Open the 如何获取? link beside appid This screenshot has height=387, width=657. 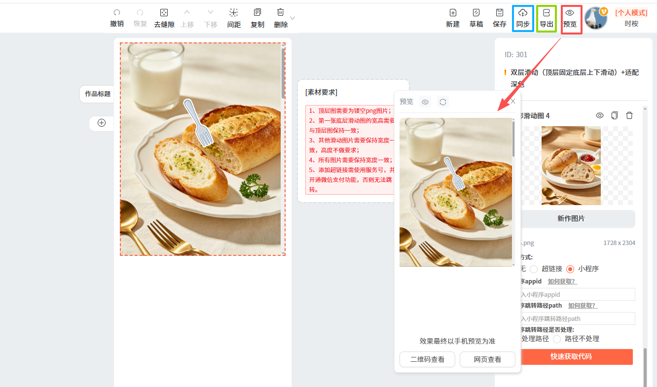(x=562, y=281)
